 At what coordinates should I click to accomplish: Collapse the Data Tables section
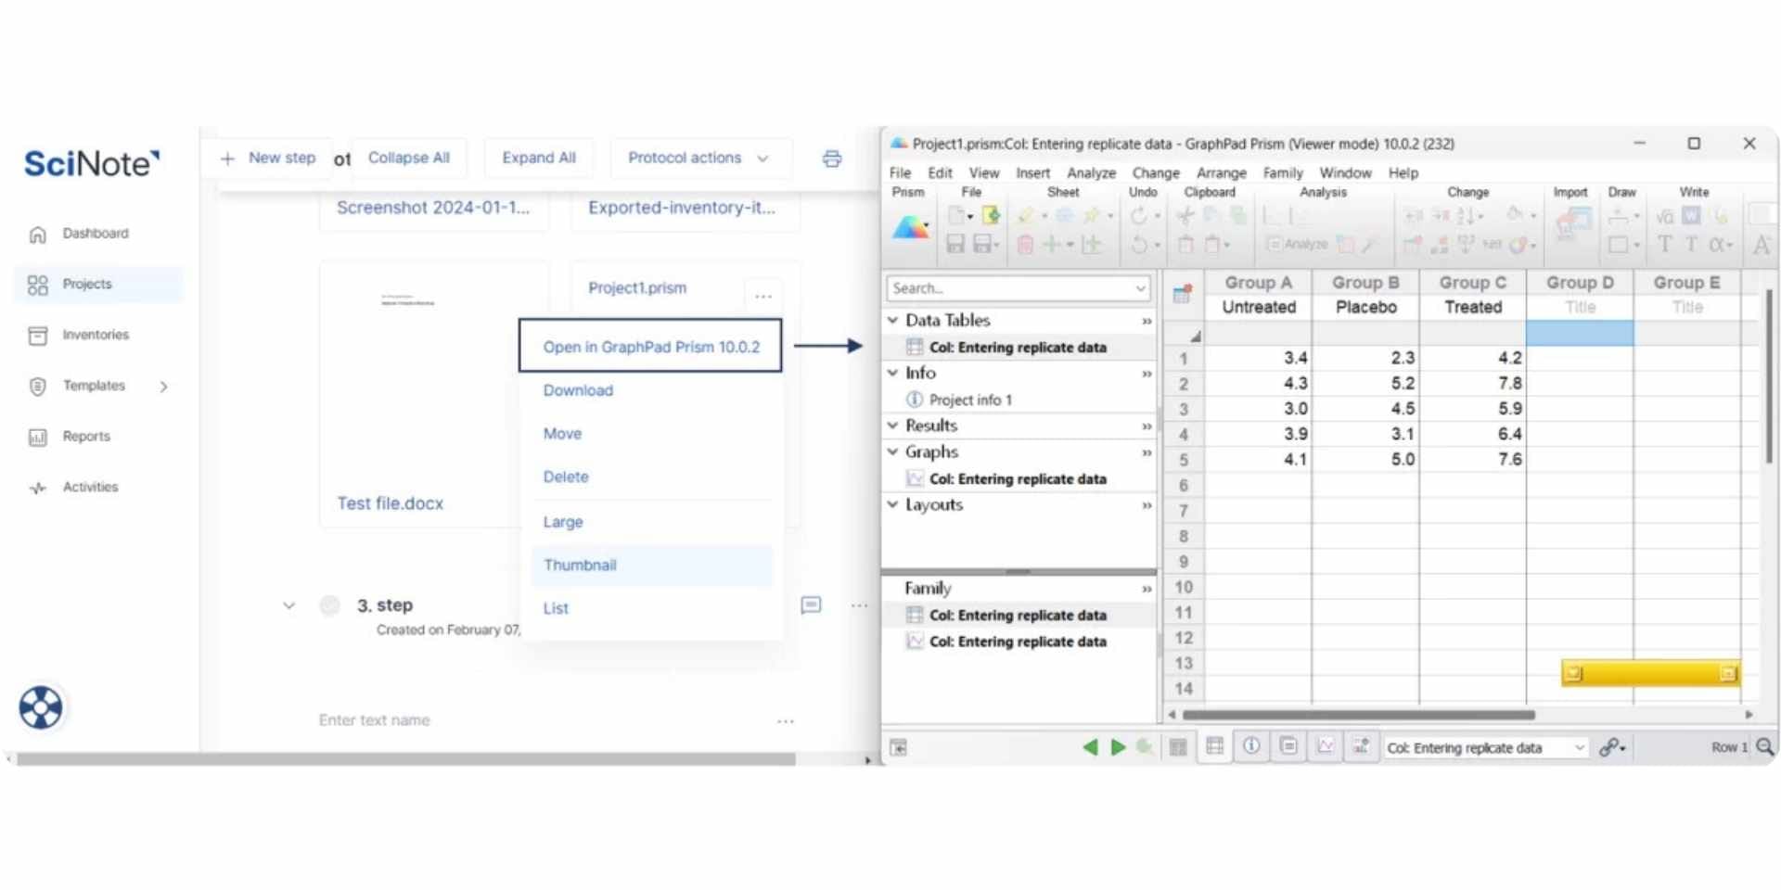tap(892, 320)
